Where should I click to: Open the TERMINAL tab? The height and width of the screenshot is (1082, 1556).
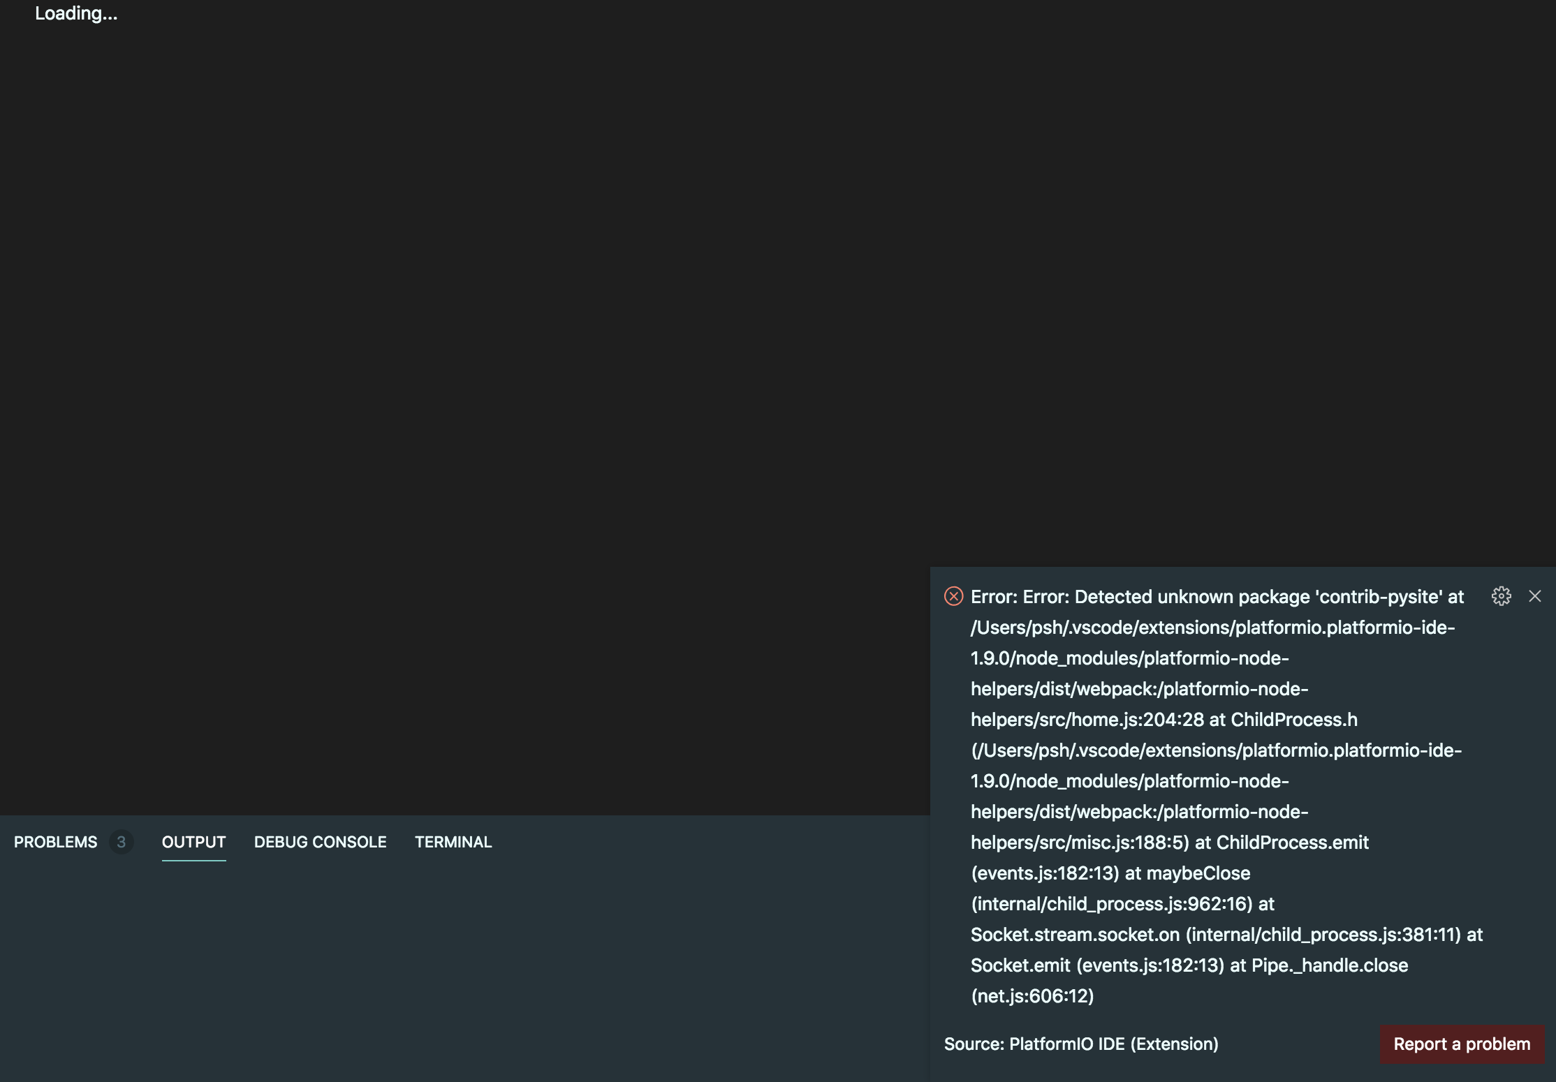point(453,842)
